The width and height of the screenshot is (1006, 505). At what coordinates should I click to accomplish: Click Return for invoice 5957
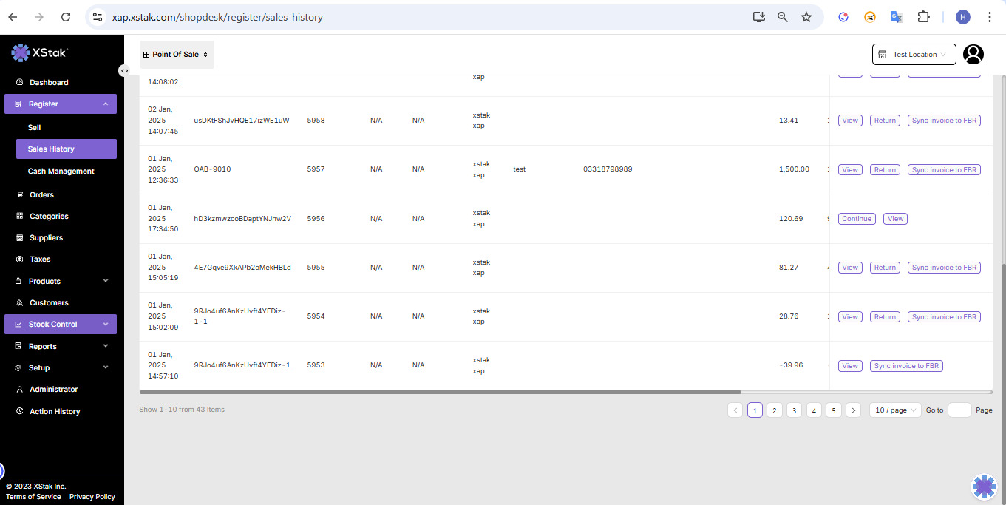pyautogui.click(x=884, y=170)
